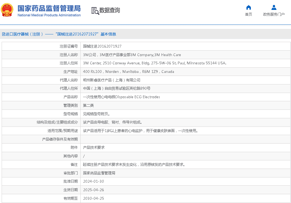Click the national emblem logo
The image size is (291, 203).
click(x=7, y=10)
